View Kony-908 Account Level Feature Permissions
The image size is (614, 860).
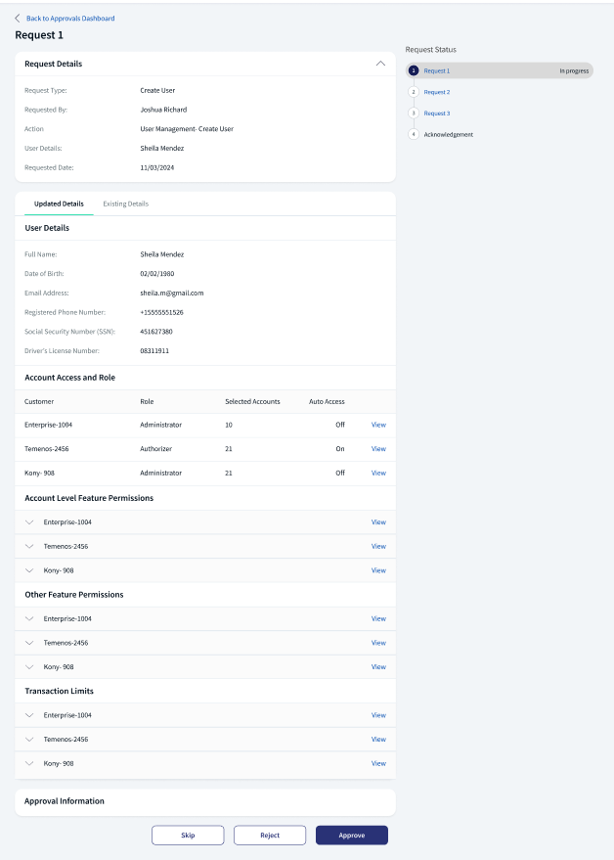(x=378, y=570)
